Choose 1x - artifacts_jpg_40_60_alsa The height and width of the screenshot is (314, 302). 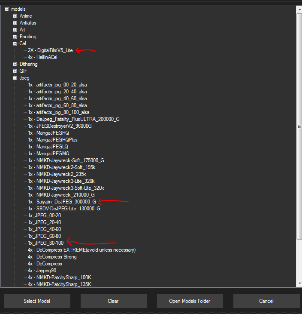(57, 99)
